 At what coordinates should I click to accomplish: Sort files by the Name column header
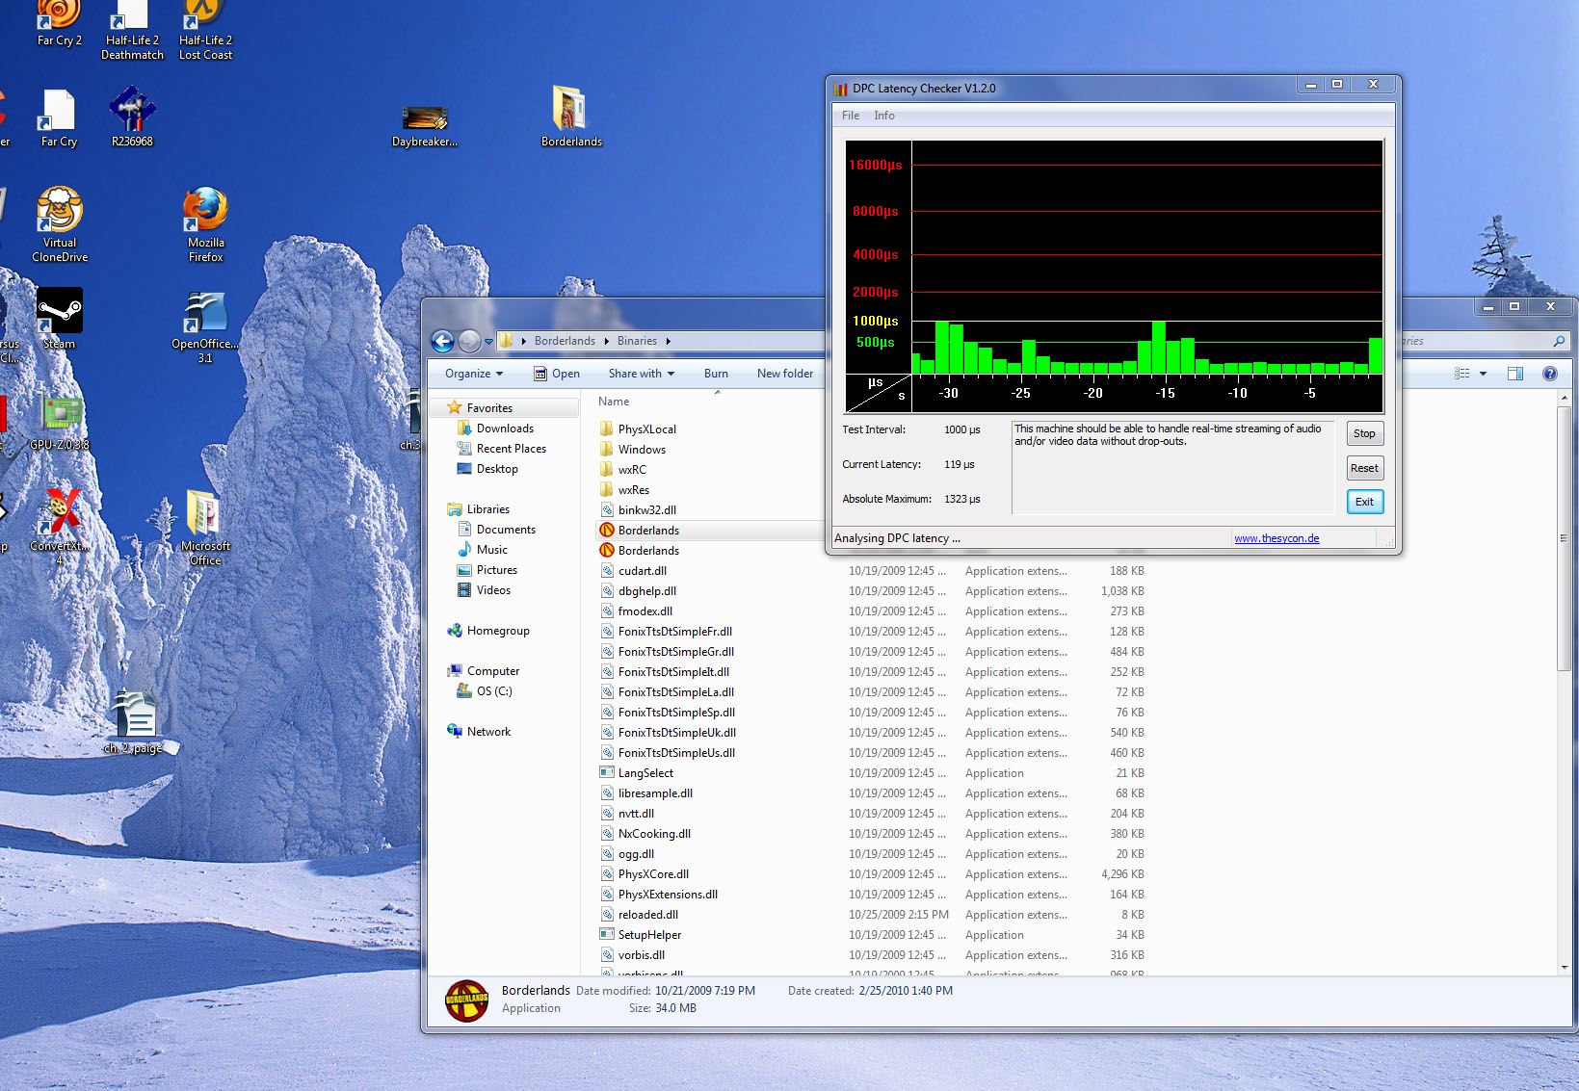click(x=614, y=402)
